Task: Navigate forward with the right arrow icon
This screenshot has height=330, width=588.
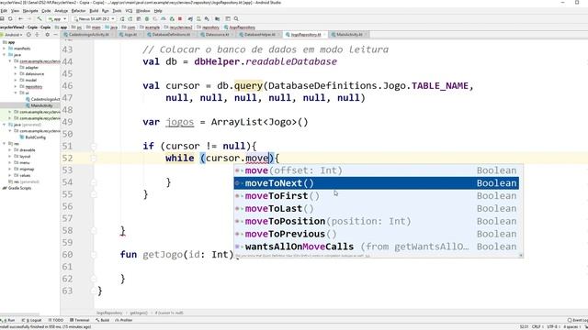Action: [x=29, y=18]
